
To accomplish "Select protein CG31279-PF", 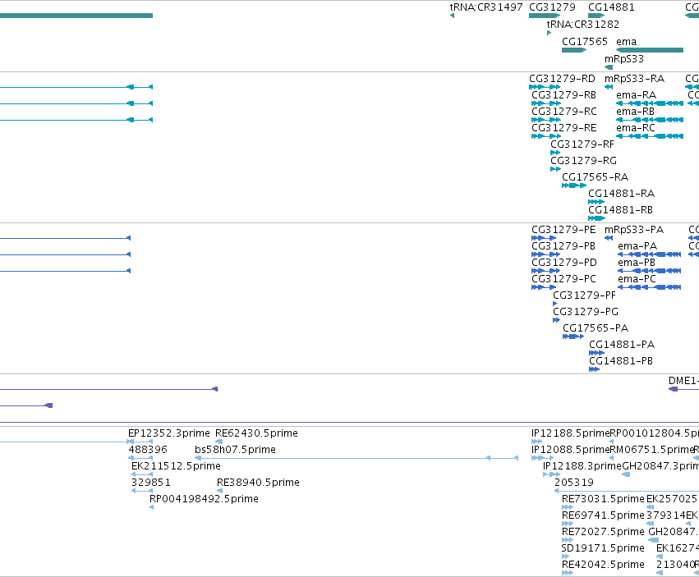I will point(555,304).
